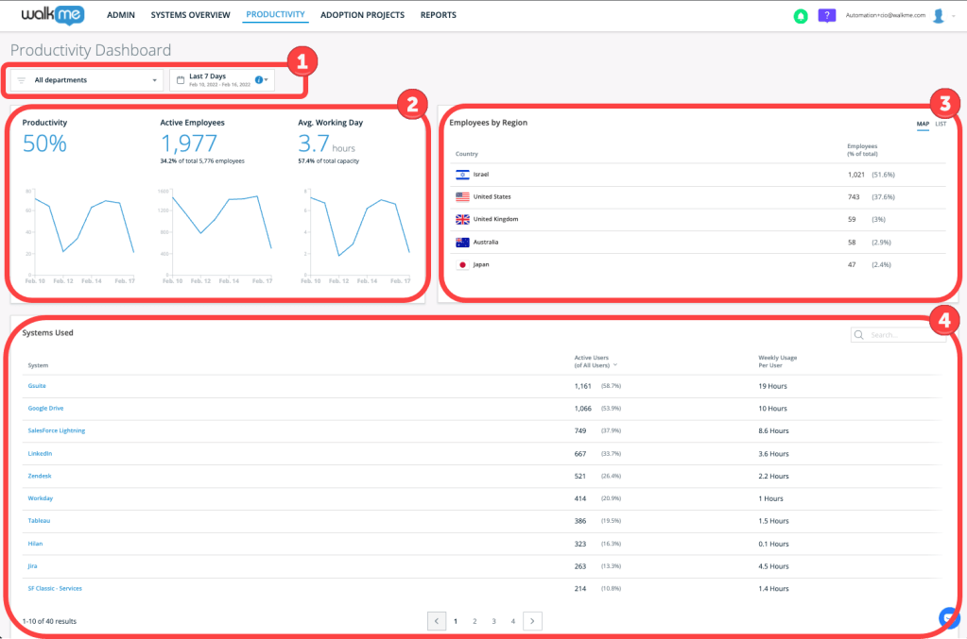The height and width of the screenshot is (639, 967).
Task: Open the Zendesk system link
Action: click(x=40, y=476)
